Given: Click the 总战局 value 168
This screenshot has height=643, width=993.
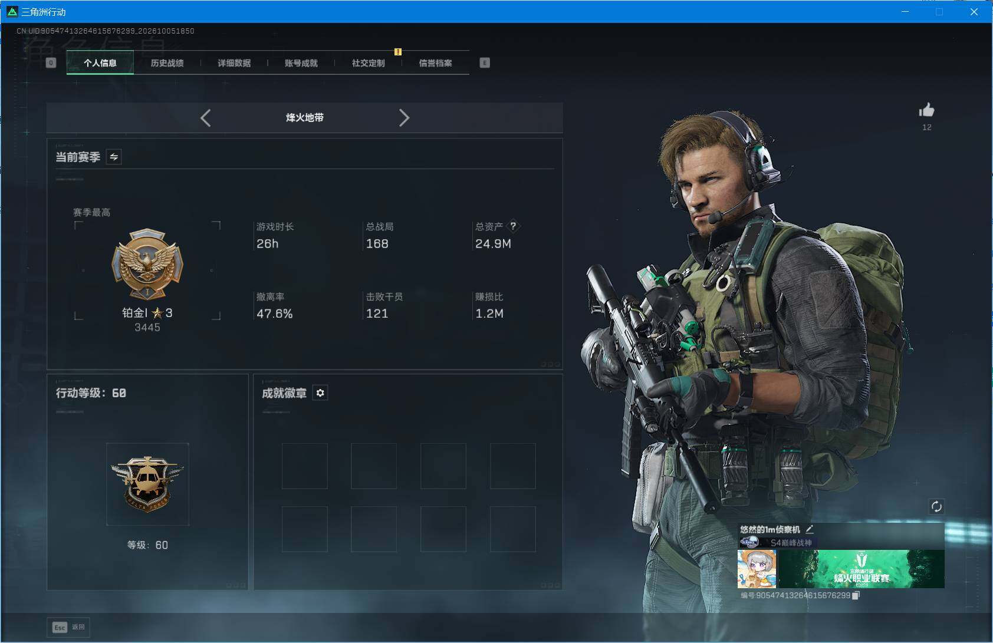Looking at the screenshot, I should [377, 243].
